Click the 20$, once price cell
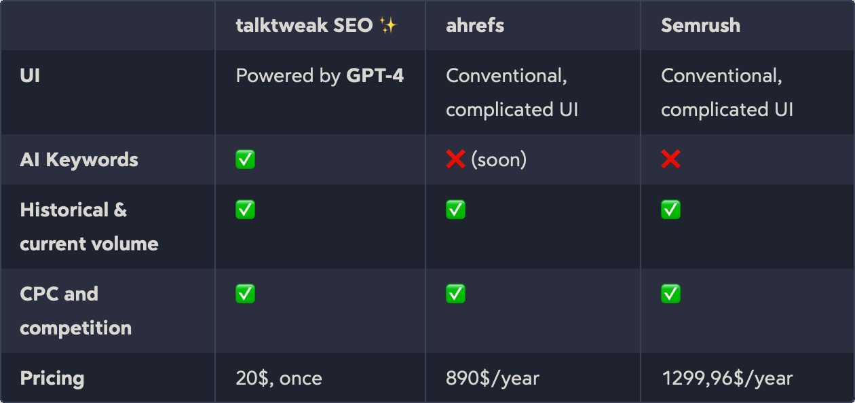This screenshot has width=855, height=403. click(x=279, y=378)
